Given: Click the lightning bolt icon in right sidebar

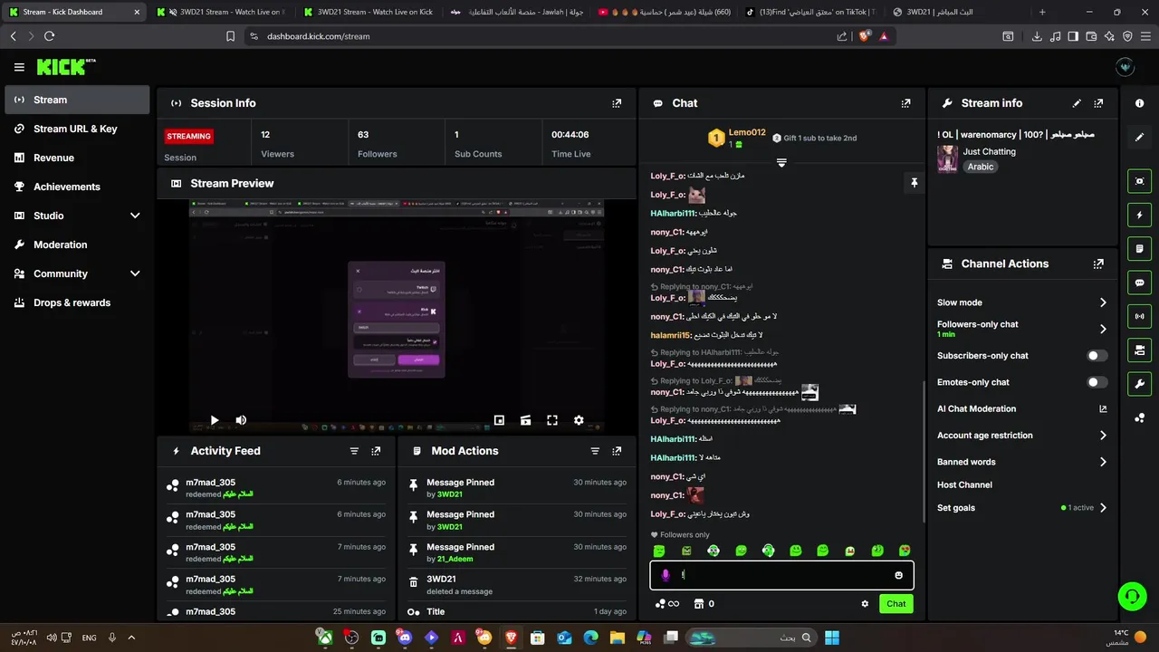Looking at the screenshot, I should tap(1139, 216).
